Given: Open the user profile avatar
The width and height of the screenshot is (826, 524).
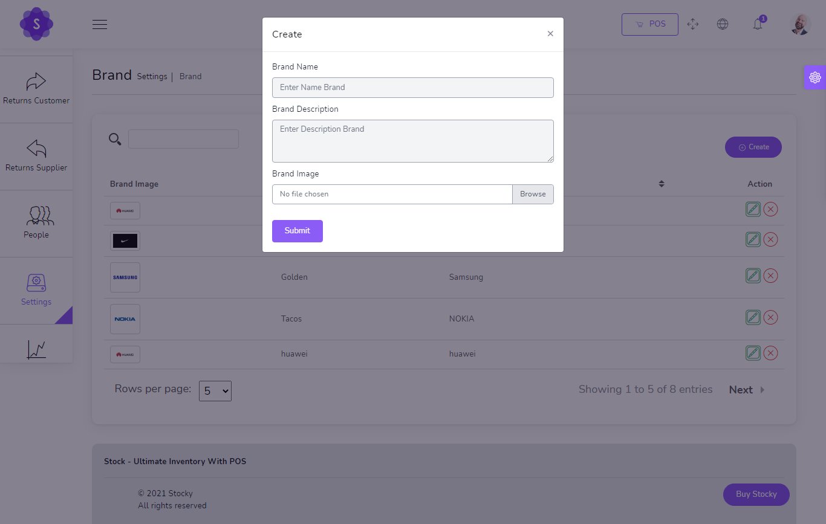Looking at the screenshot, I should click(800, 24).
